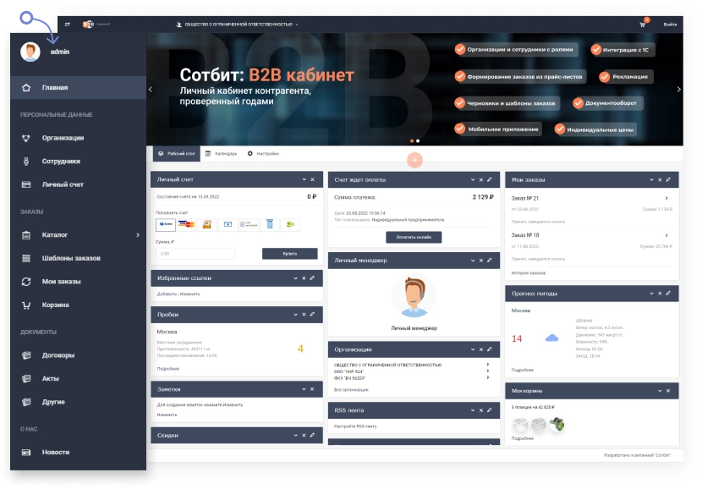The width and height of the screenshot is (702, 489).
Task: Edit the Скидки widget with pencil icon
Action: pyautogui.click(x=312, y=435)
